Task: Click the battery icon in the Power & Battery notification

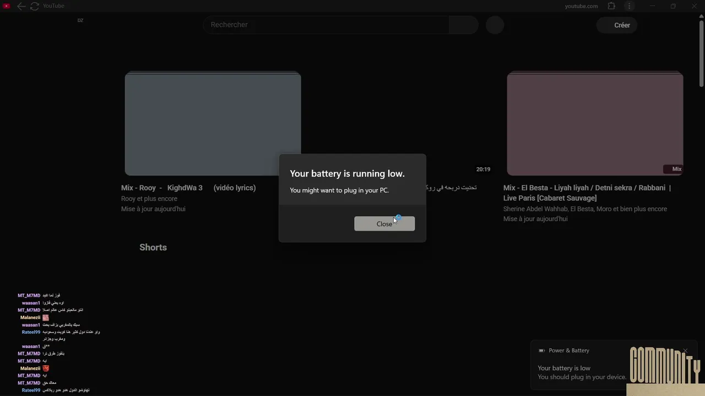Action: (x=541, y=350)
